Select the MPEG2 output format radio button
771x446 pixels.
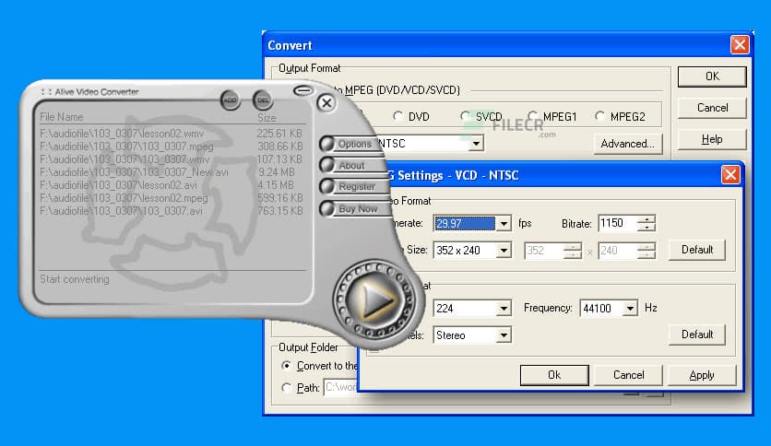click(599, 116)
